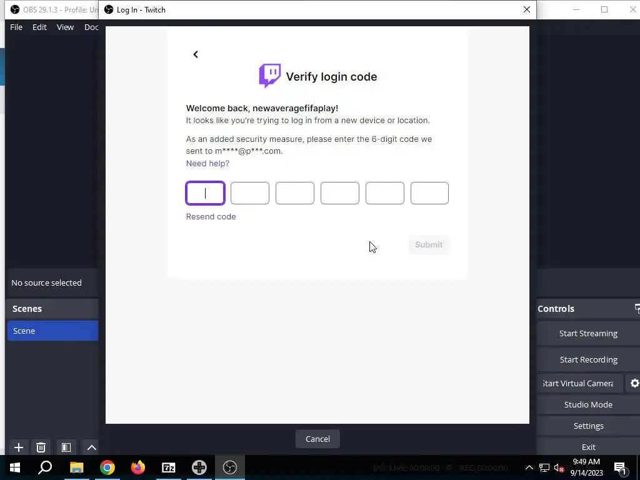This screenshot has height=480, width=640.
Task: Open Windows search from taskbar
Action: pos(45,467)
